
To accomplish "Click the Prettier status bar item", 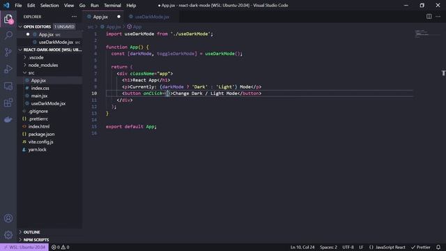I will click(x=421, y=247).
